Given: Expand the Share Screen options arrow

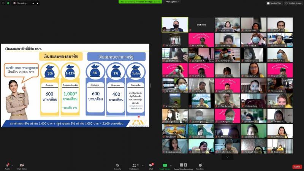Looking at the screenshot, I should (x=171, y=165).
